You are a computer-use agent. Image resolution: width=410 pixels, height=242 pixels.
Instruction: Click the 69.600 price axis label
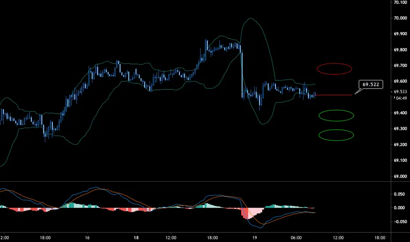400,81
